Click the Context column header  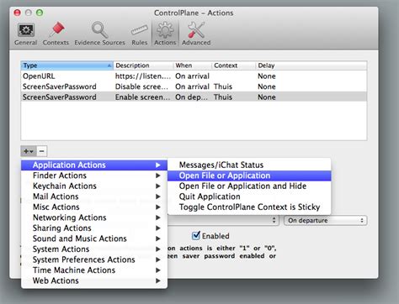tap(233, 66)
